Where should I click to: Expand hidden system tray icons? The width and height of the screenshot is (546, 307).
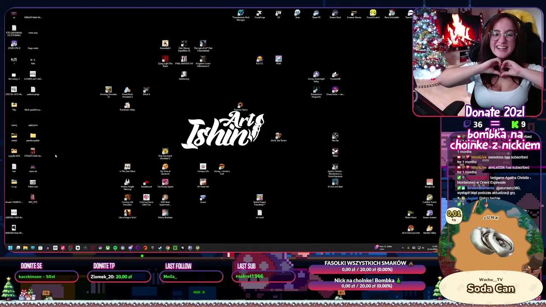click(x=403, y=247)
